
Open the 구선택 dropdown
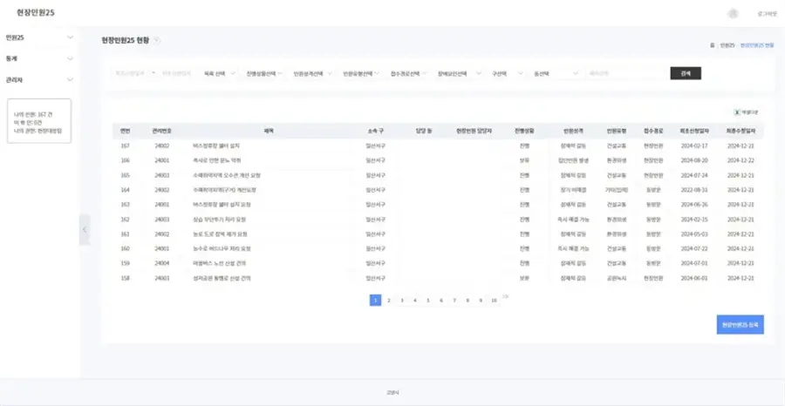(x=507, y=73)
